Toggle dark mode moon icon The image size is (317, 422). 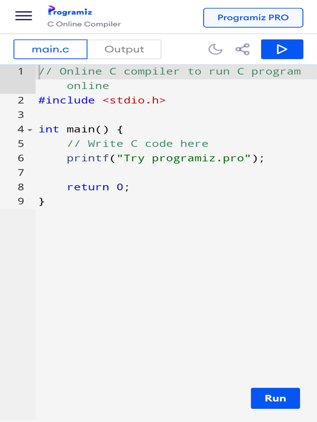tap(215, 49)
